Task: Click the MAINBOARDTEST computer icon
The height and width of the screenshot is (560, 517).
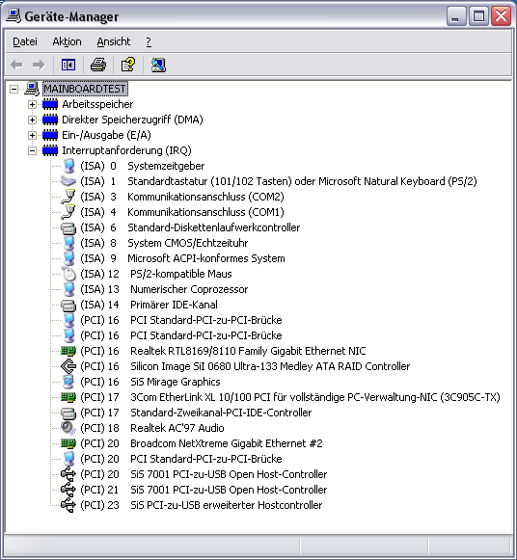Action: point(32,89)
